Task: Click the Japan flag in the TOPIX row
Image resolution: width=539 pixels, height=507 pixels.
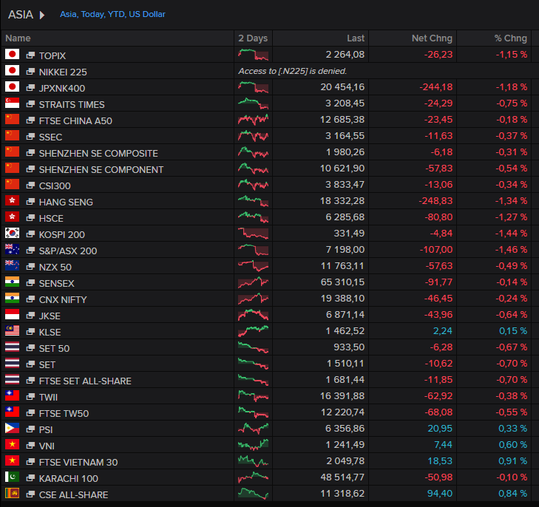Action: pos(12,54)
